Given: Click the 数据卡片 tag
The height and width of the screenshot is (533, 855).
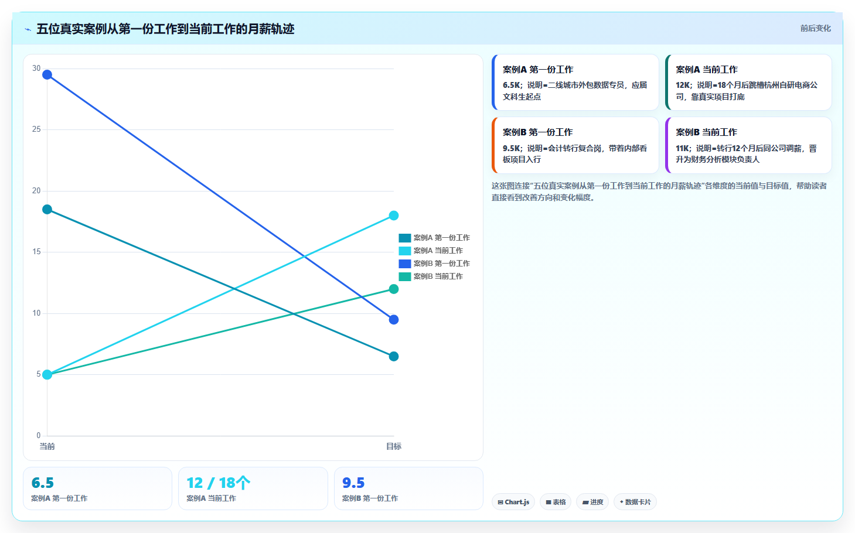Looking at the screenshot, I should tap(635, 502).
